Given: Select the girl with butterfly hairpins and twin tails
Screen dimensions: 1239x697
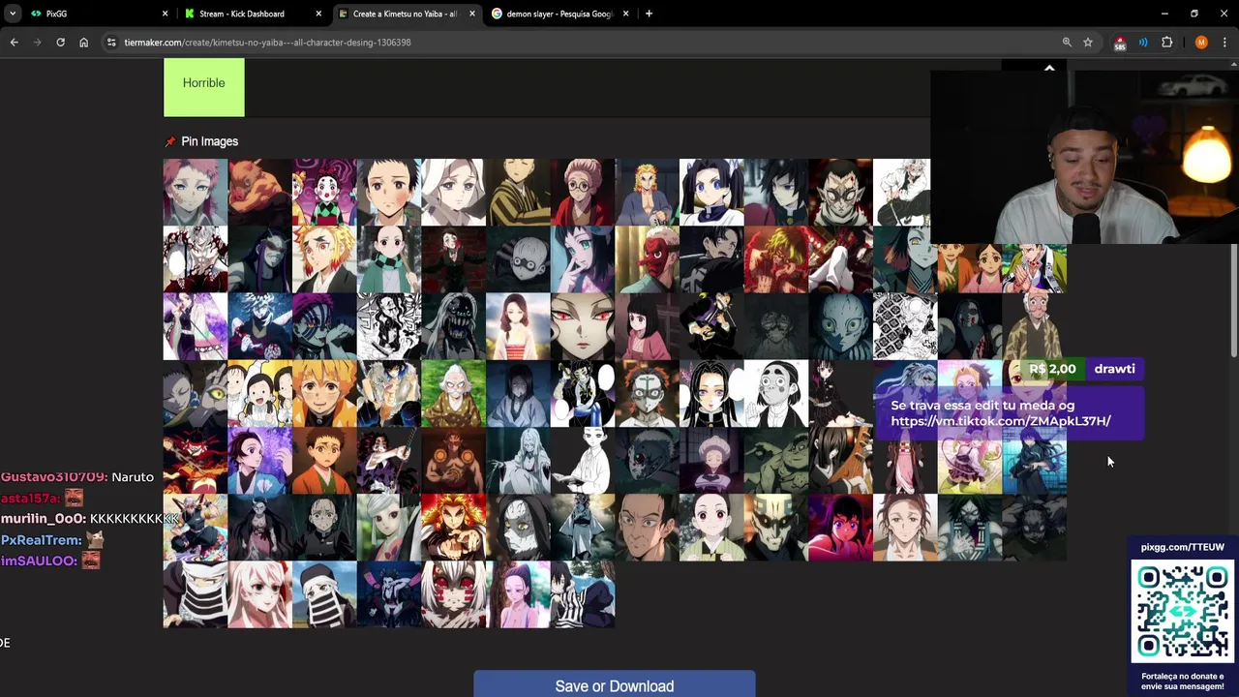Looking at the screenshot, I should (711, 193).
